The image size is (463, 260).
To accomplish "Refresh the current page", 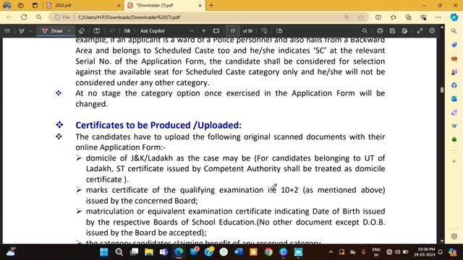I will coord(24,17).
